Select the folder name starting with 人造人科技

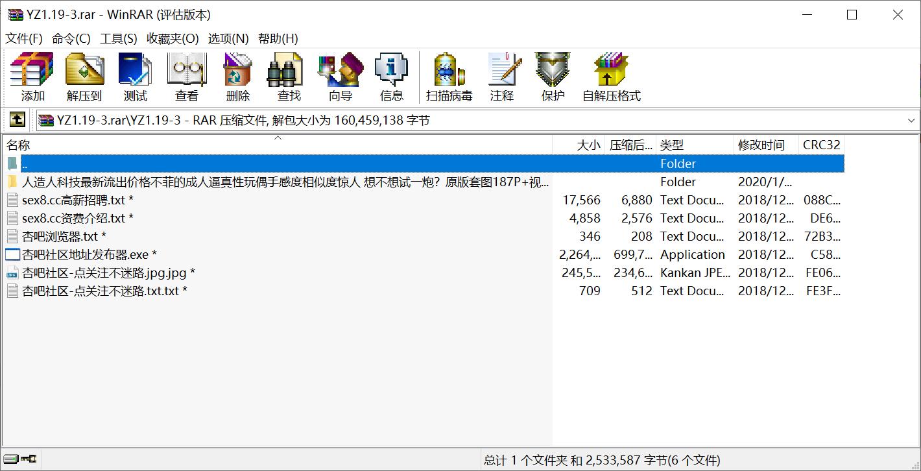pos(285,182)
